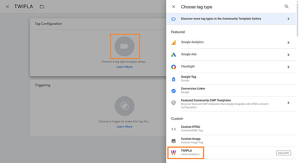Open Learn More link under Triggering
The width and height of the screenshot is (299, 163).
124,127
